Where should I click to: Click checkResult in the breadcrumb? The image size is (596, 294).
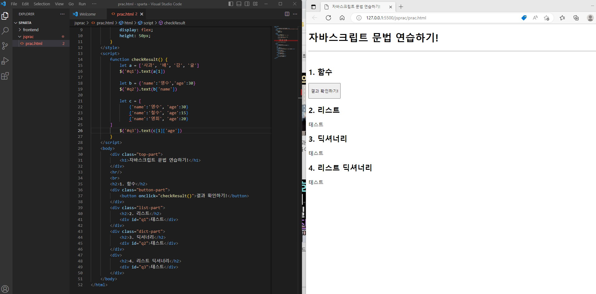tap(175, 23)
